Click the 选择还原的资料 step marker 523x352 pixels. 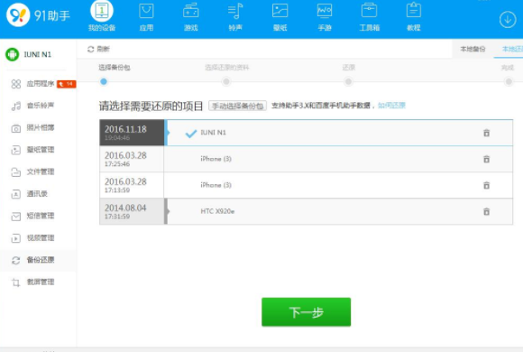(226, 81)
